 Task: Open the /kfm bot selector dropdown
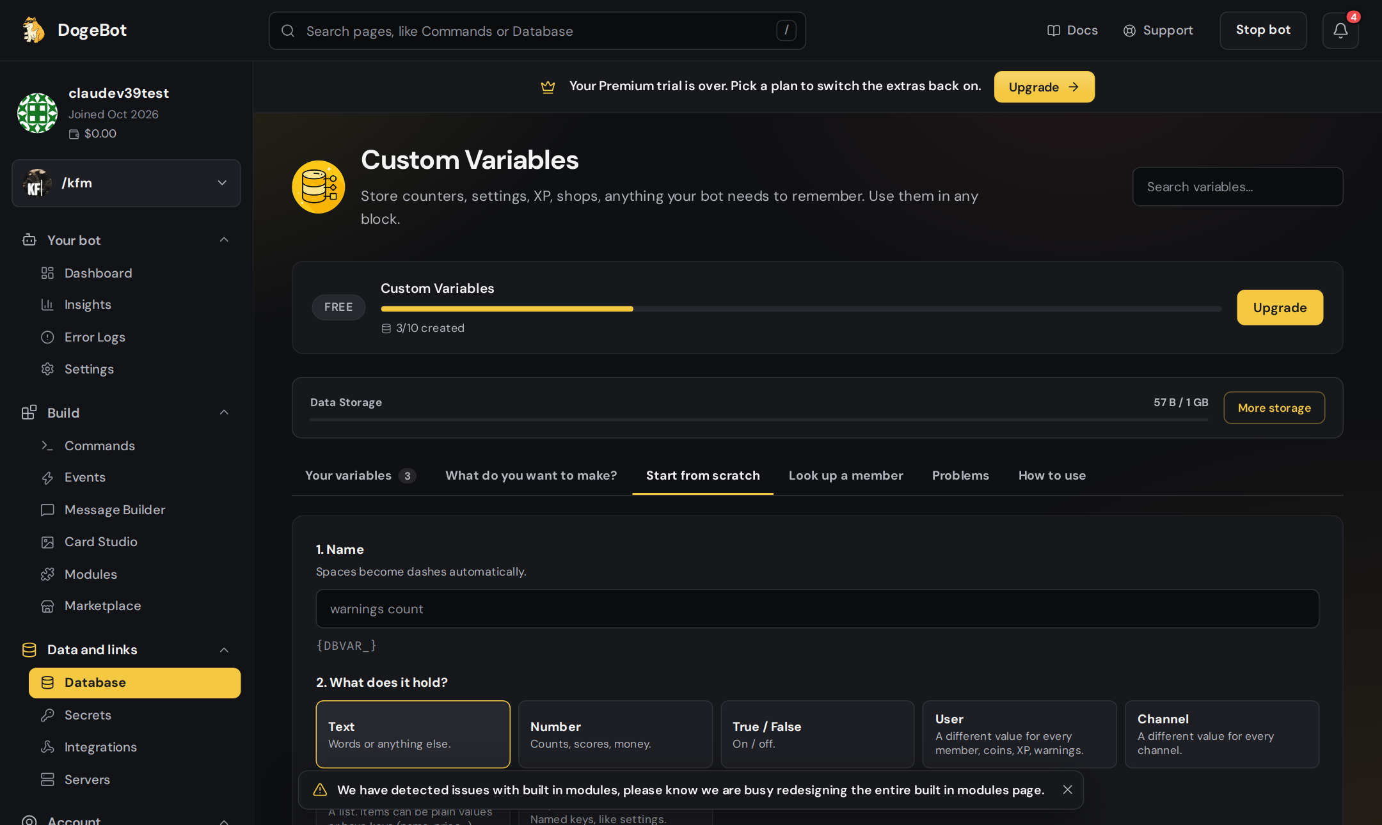[126, 183]
